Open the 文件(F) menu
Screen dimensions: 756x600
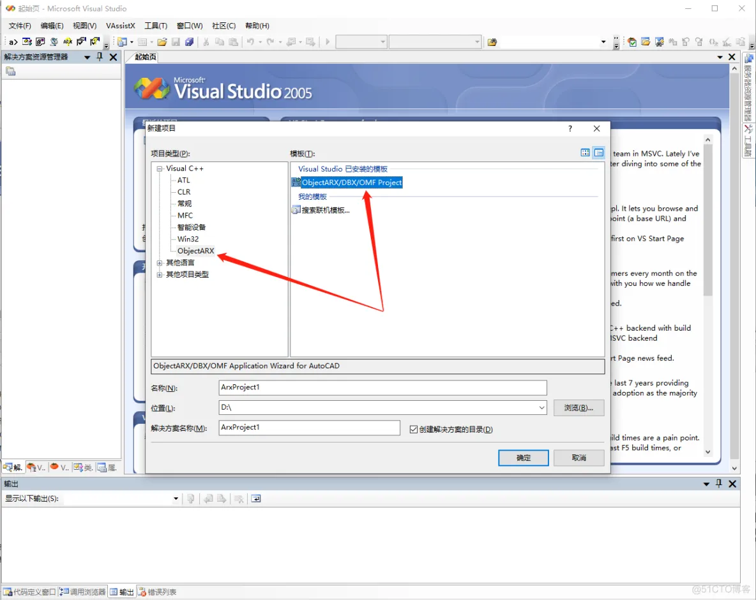(20, 26)
